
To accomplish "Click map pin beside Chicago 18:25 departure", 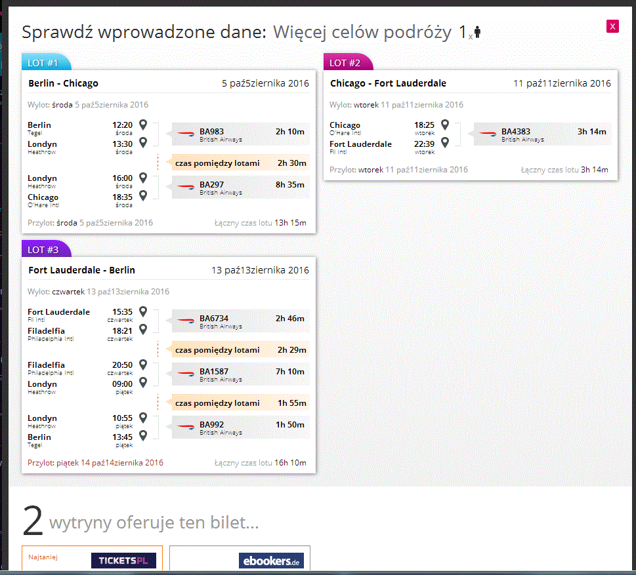I will point(445,125).
